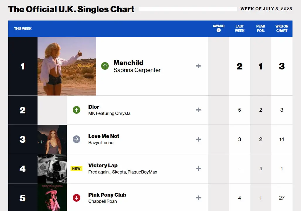Click the Manchild song title
Screen dimensions: 301x211
[128, 63]
